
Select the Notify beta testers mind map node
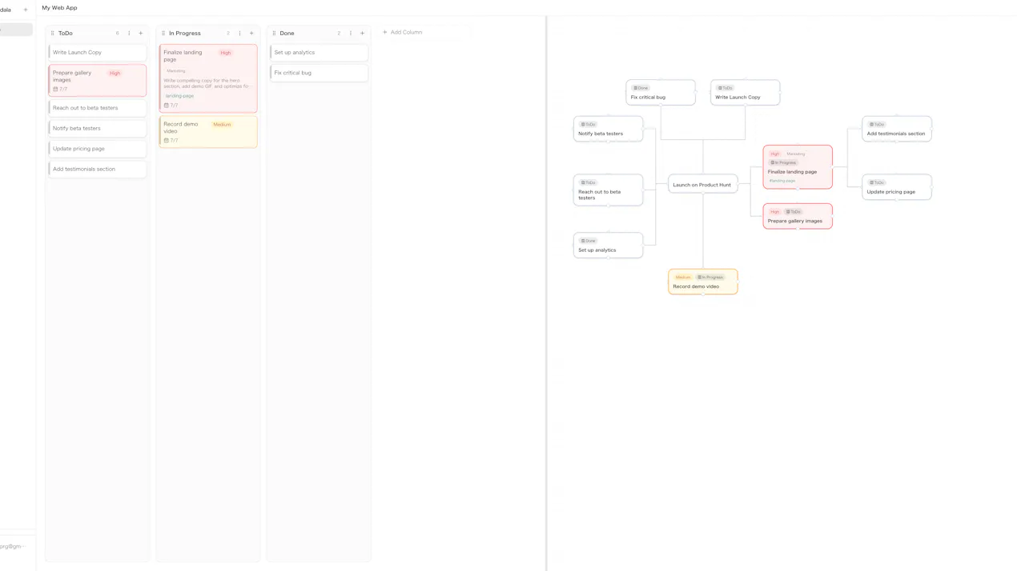pyautogui.click(x=609, y=129)
